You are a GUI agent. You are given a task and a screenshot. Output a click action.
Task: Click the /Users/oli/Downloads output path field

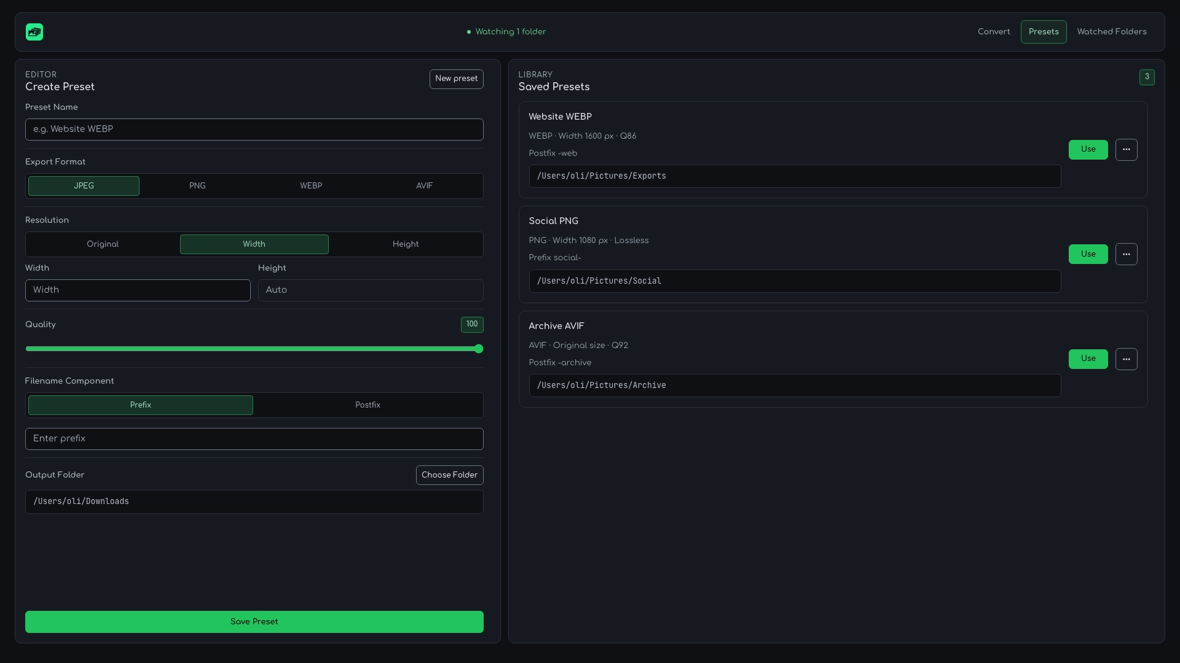pyautogui.click(x=254, y=502)
